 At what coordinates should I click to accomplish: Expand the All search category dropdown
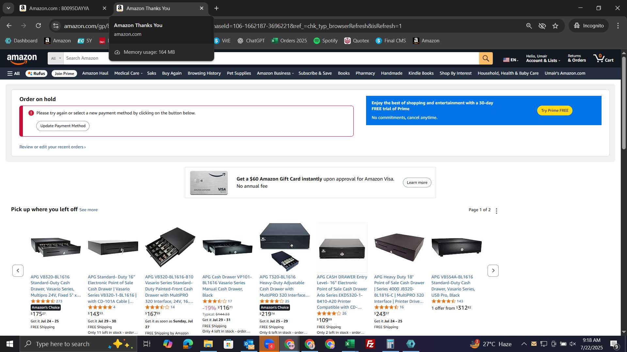tap(56, 58)
